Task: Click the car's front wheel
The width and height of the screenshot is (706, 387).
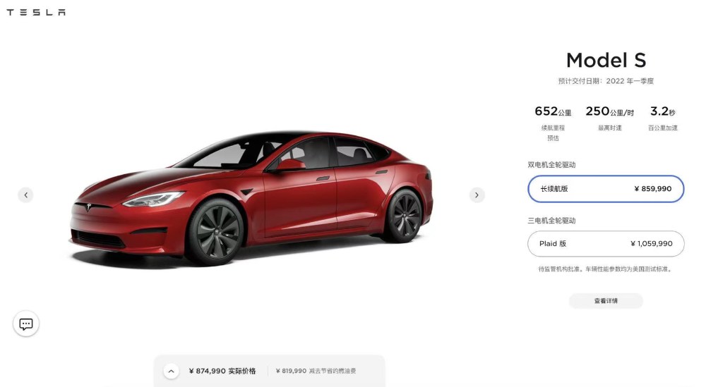Action: point(215,231)
